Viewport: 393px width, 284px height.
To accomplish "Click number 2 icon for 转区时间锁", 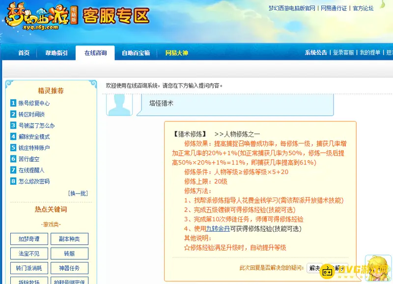I will [13, 114].
